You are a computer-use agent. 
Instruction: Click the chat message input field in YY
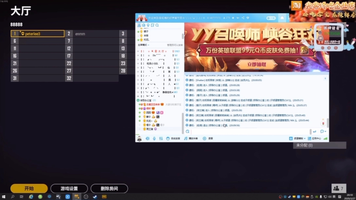(250, 131)
